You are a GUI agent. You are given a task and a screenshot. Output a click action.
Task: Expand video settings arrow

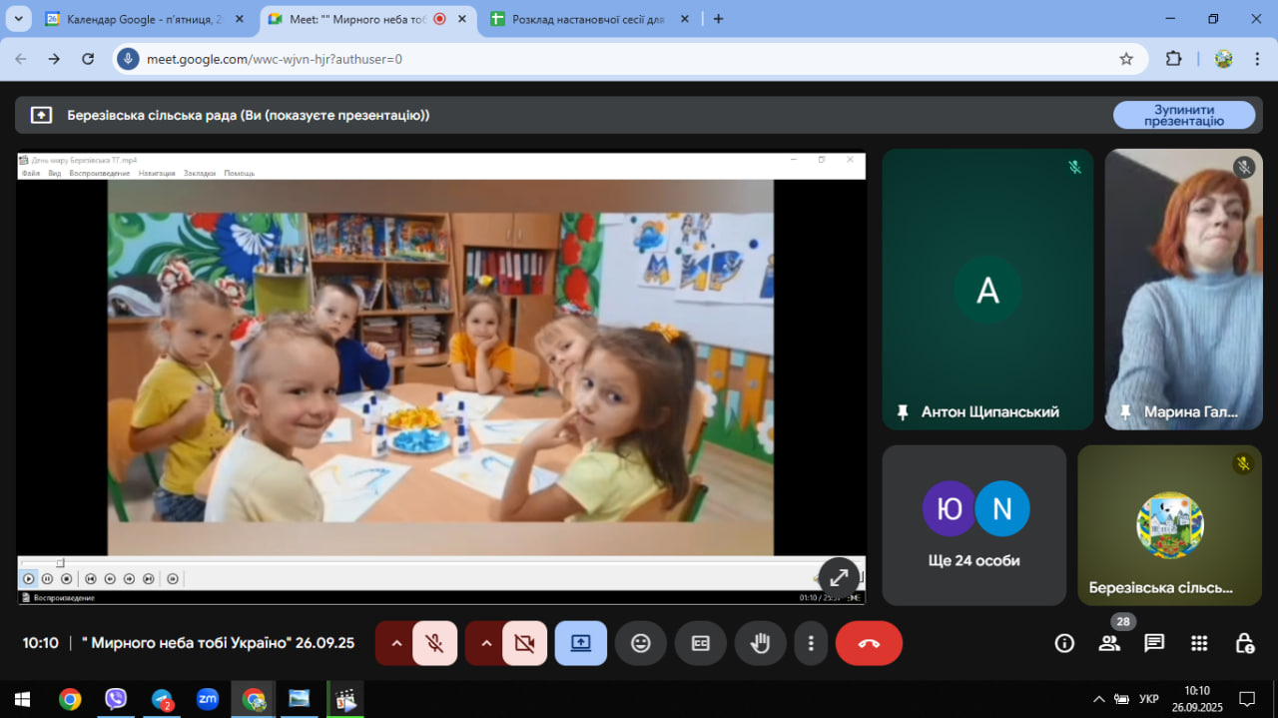pos(486,643)
